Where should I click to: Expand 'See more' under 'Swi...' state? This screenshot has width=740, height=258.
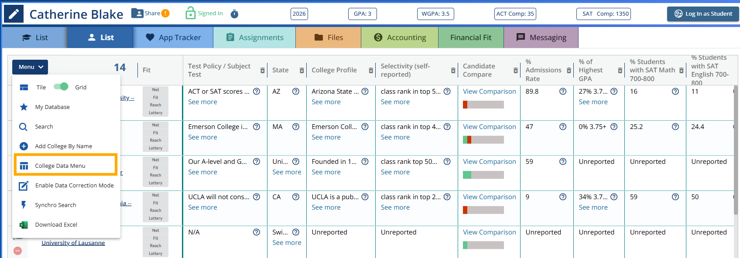pyautogui.click(x=287, y=243)
